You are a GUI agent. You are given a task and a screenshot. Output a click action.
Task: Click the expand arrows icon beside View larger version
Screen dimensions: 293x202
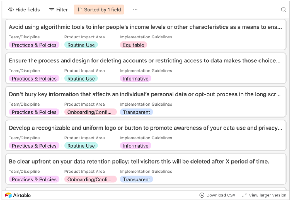pos(244,195)
